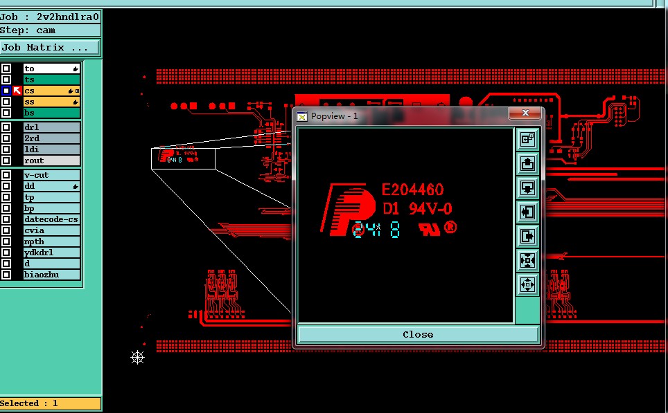
Task: Select the 'ts' layer name
Action: pyautogui.click(x=51, y=80)
